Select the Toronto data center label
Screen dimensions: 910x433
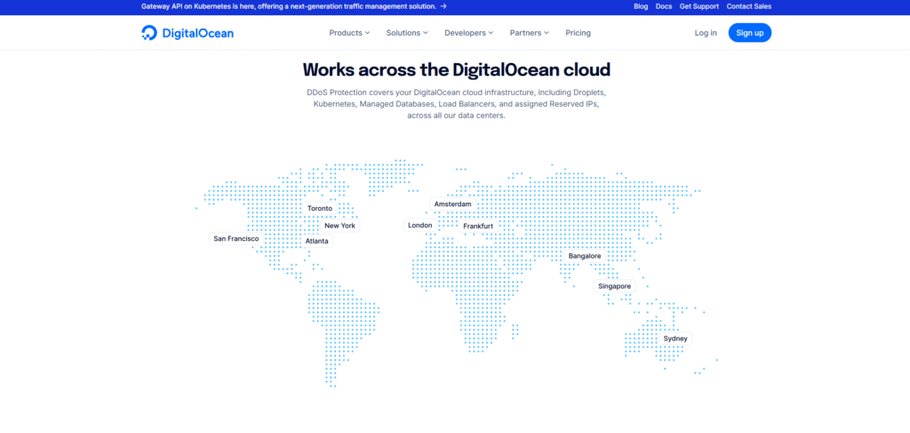coord(319,208)
